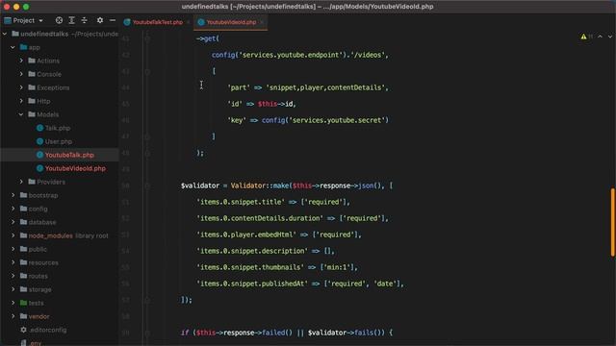Click 'items.0.contentDetails.duration' string
The image size is (616, 346).
pos(260,218)
